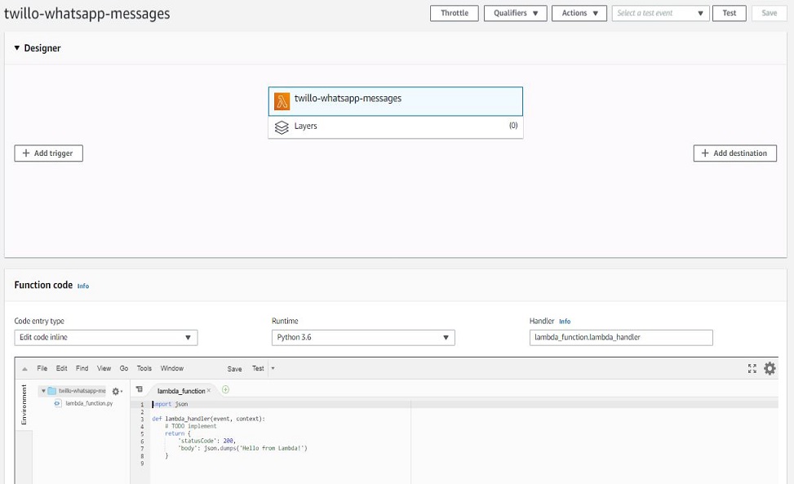Screen dimensions: 794x484
Task: Open the Select a test event dropdown
Action: click(x=660, y=13)
